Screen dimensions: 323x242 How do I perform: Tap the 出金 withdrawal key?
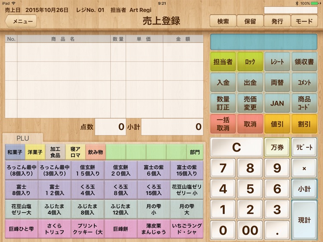coord(250,82)
